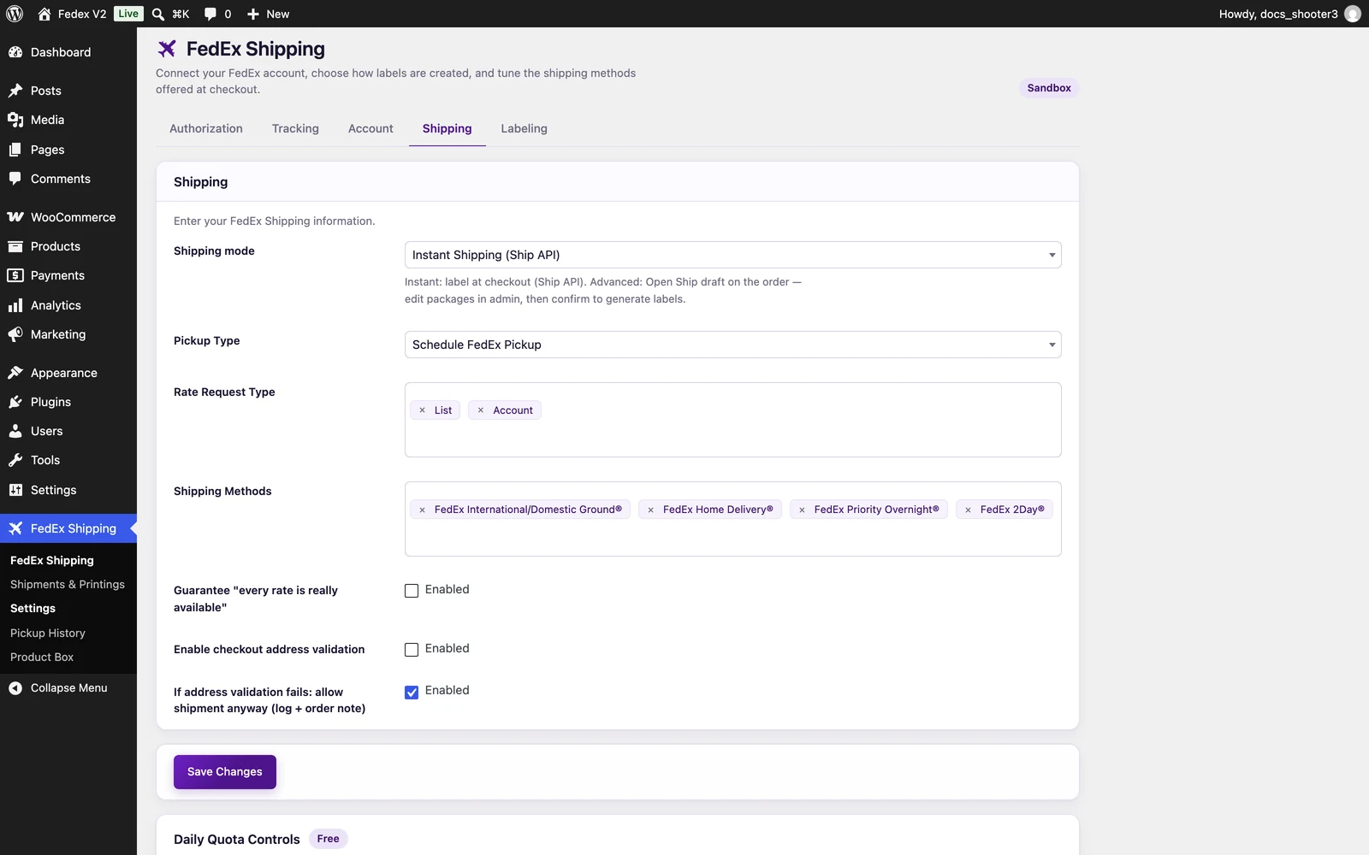Image resolution: width=1369 pixels, height=855 pixels.
Task: Click the plus New icon
Action: (x=253, y=14)
